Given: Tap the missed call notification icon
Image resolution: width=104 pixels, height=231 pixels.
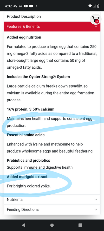Looking at the screenshot, I should tap(15, 6).
